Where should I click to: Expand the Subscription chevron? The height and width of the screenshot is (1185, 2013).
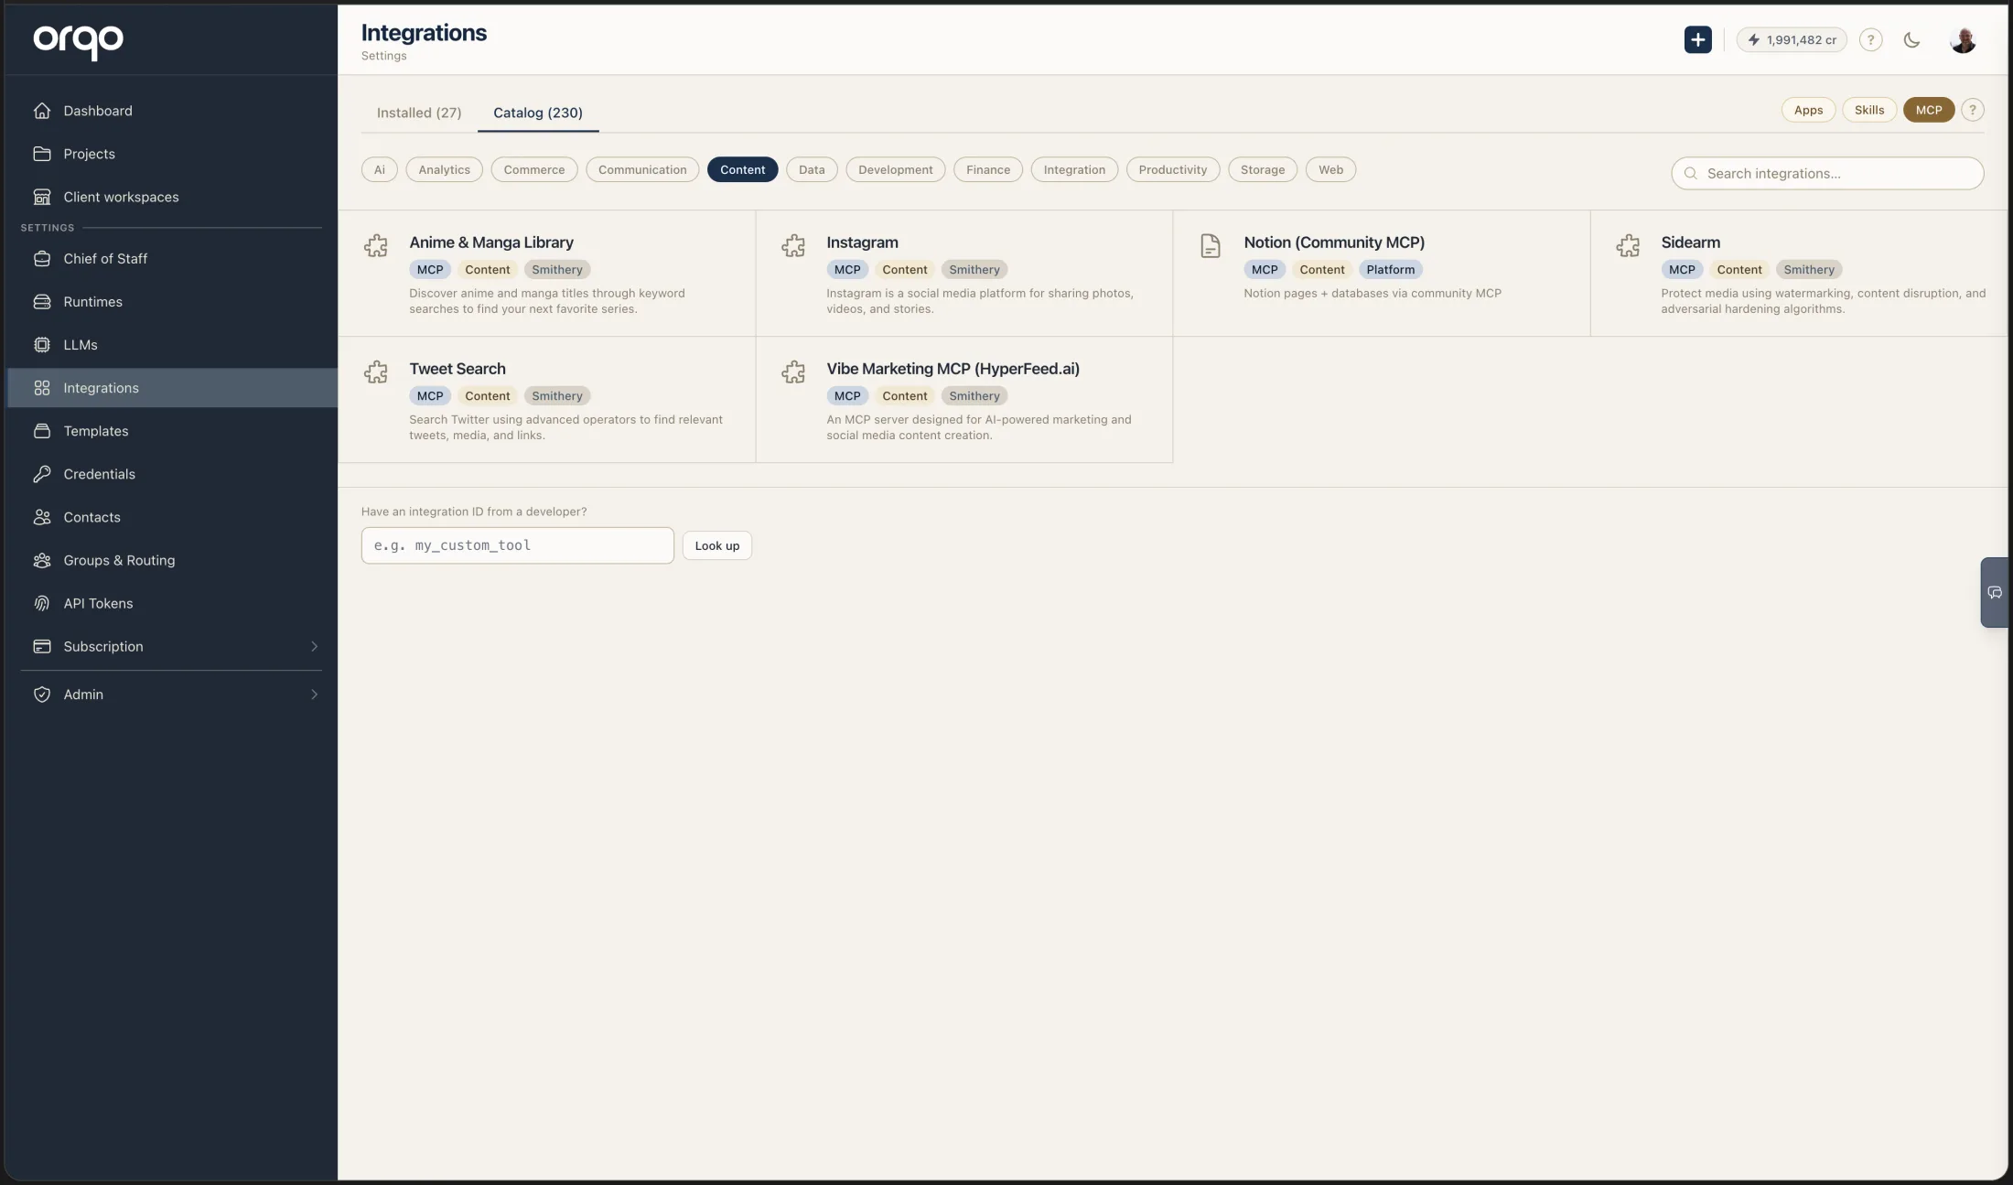(314, 646)
